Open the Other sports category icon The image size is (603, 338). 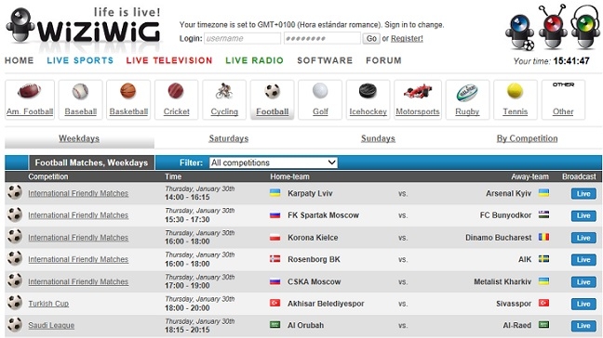click(563, 84)
